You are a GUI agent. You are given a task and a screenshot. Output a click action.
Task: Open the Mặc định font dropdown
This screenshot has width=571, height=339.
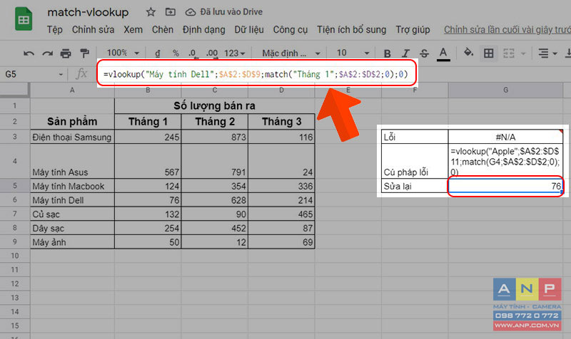(291, 53)
